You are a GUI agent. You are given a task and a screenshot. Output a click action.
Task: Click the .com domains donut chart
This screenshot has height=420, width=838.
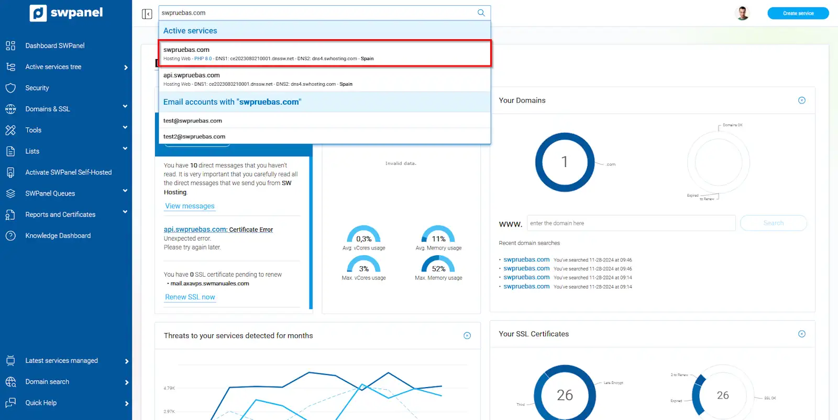coord(565,162)
